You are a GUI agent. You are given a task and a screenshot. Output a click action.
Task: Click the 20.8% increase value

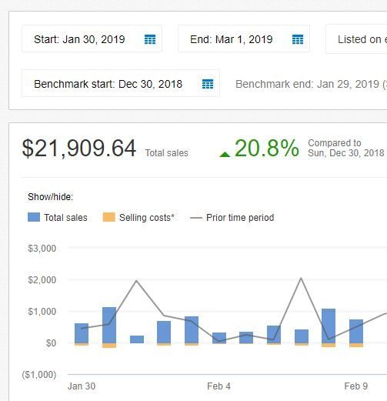click(267, 148)
